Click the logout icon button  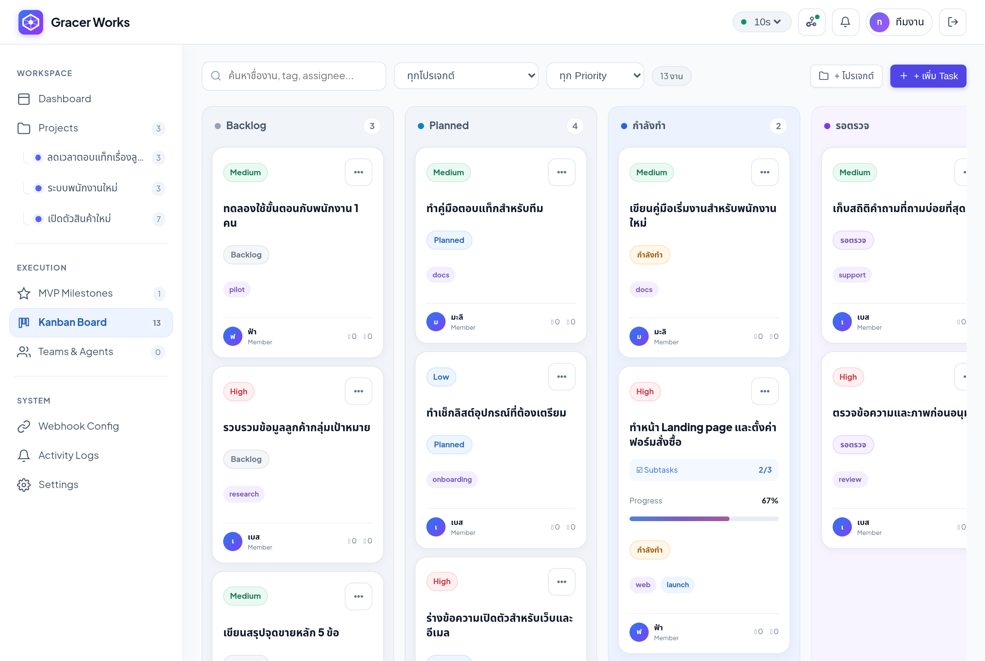pyautogui.click(x=953, y=22)
